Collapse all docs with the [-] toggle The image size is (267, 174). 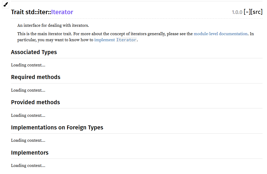[247, 12]
